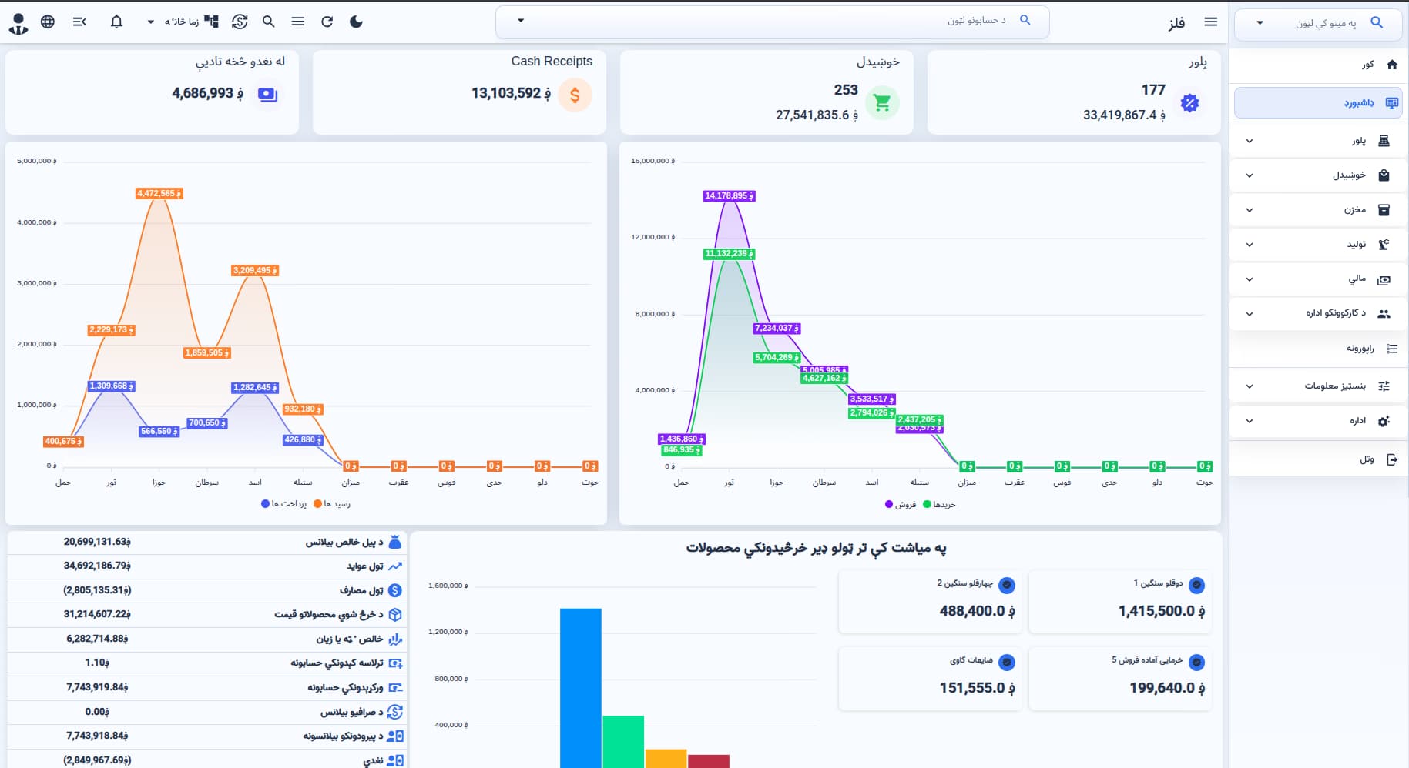Image resolution: width=1409 pixels, height=768 pixels.
Task: Open the accounts search dropdown arrow
Action: coord(521,21)
